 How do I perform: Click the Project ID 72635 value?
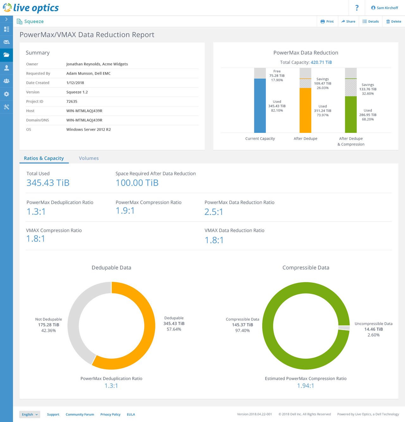[72, 102]
